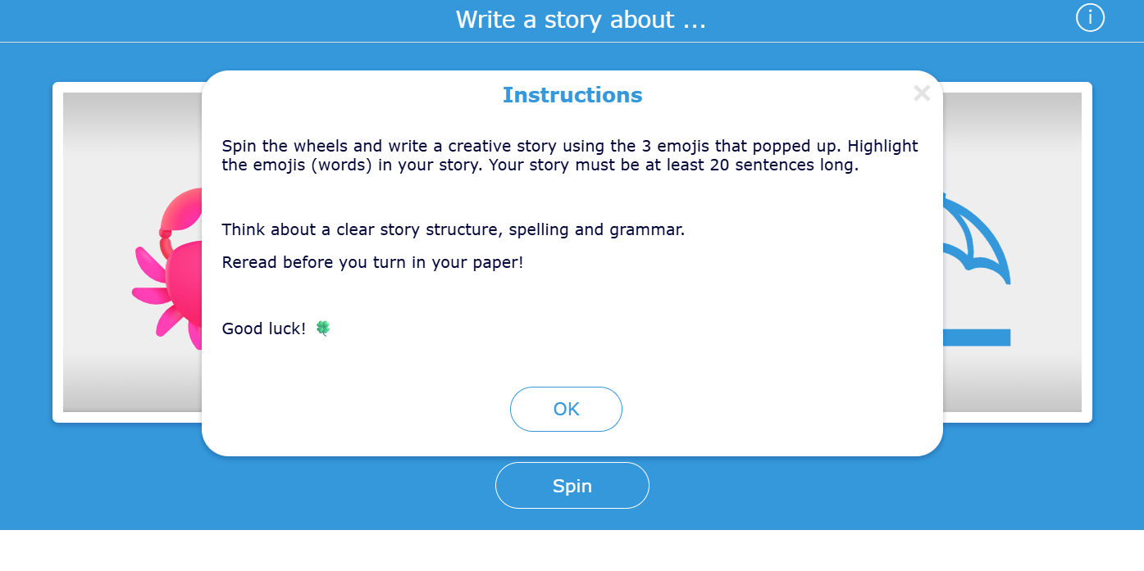This screenshot has width=1144, height=571.
Task: Click the "Spin the wheels" instruction paragraph
Action: coord(570,155)
